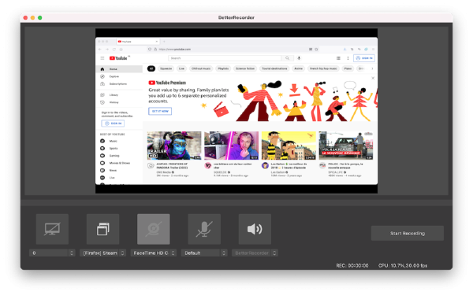Click the YouTube logo in the preview
473x295 pixels.
[x=118, y=58]
